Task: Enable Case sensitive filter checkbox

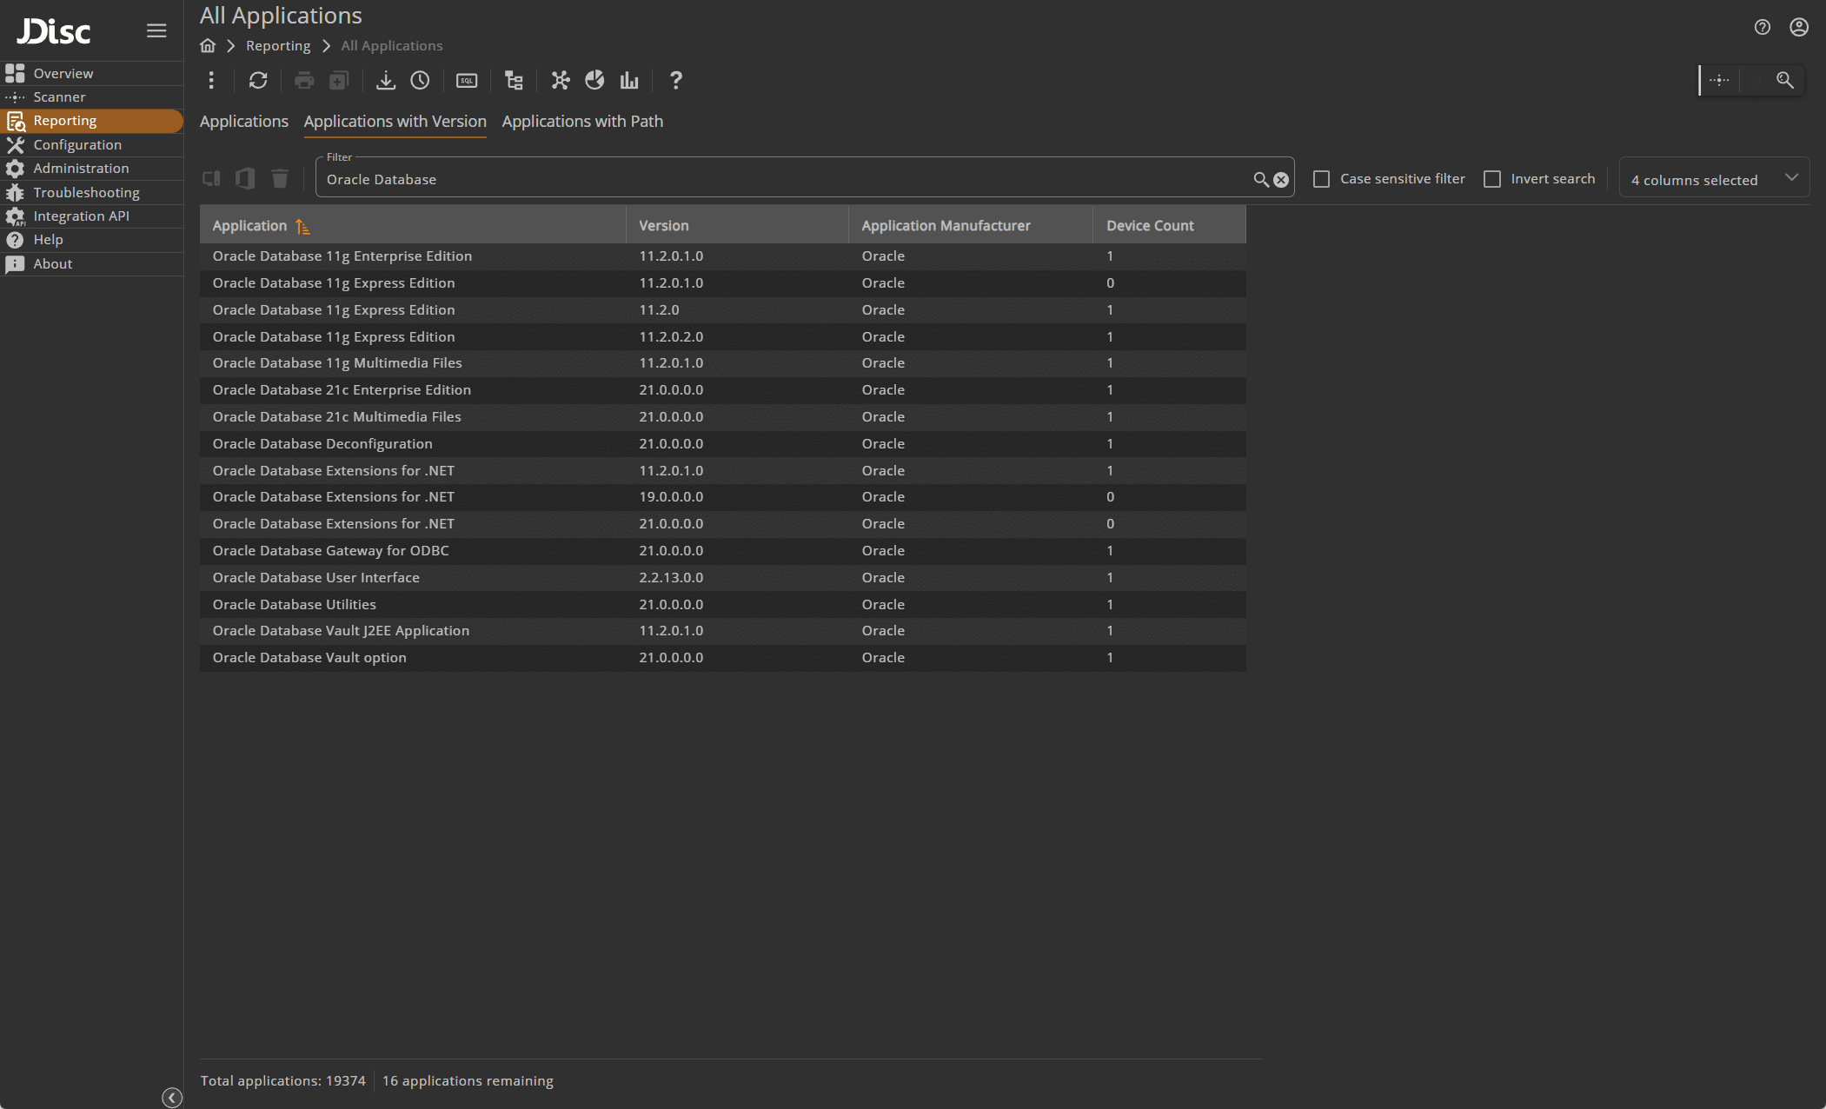Action: pyautogui.click(x=1321, y=179)
